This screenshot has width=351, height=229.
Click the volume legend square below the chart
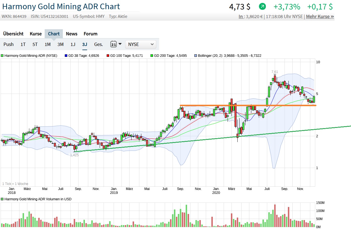tap(3, 199)
